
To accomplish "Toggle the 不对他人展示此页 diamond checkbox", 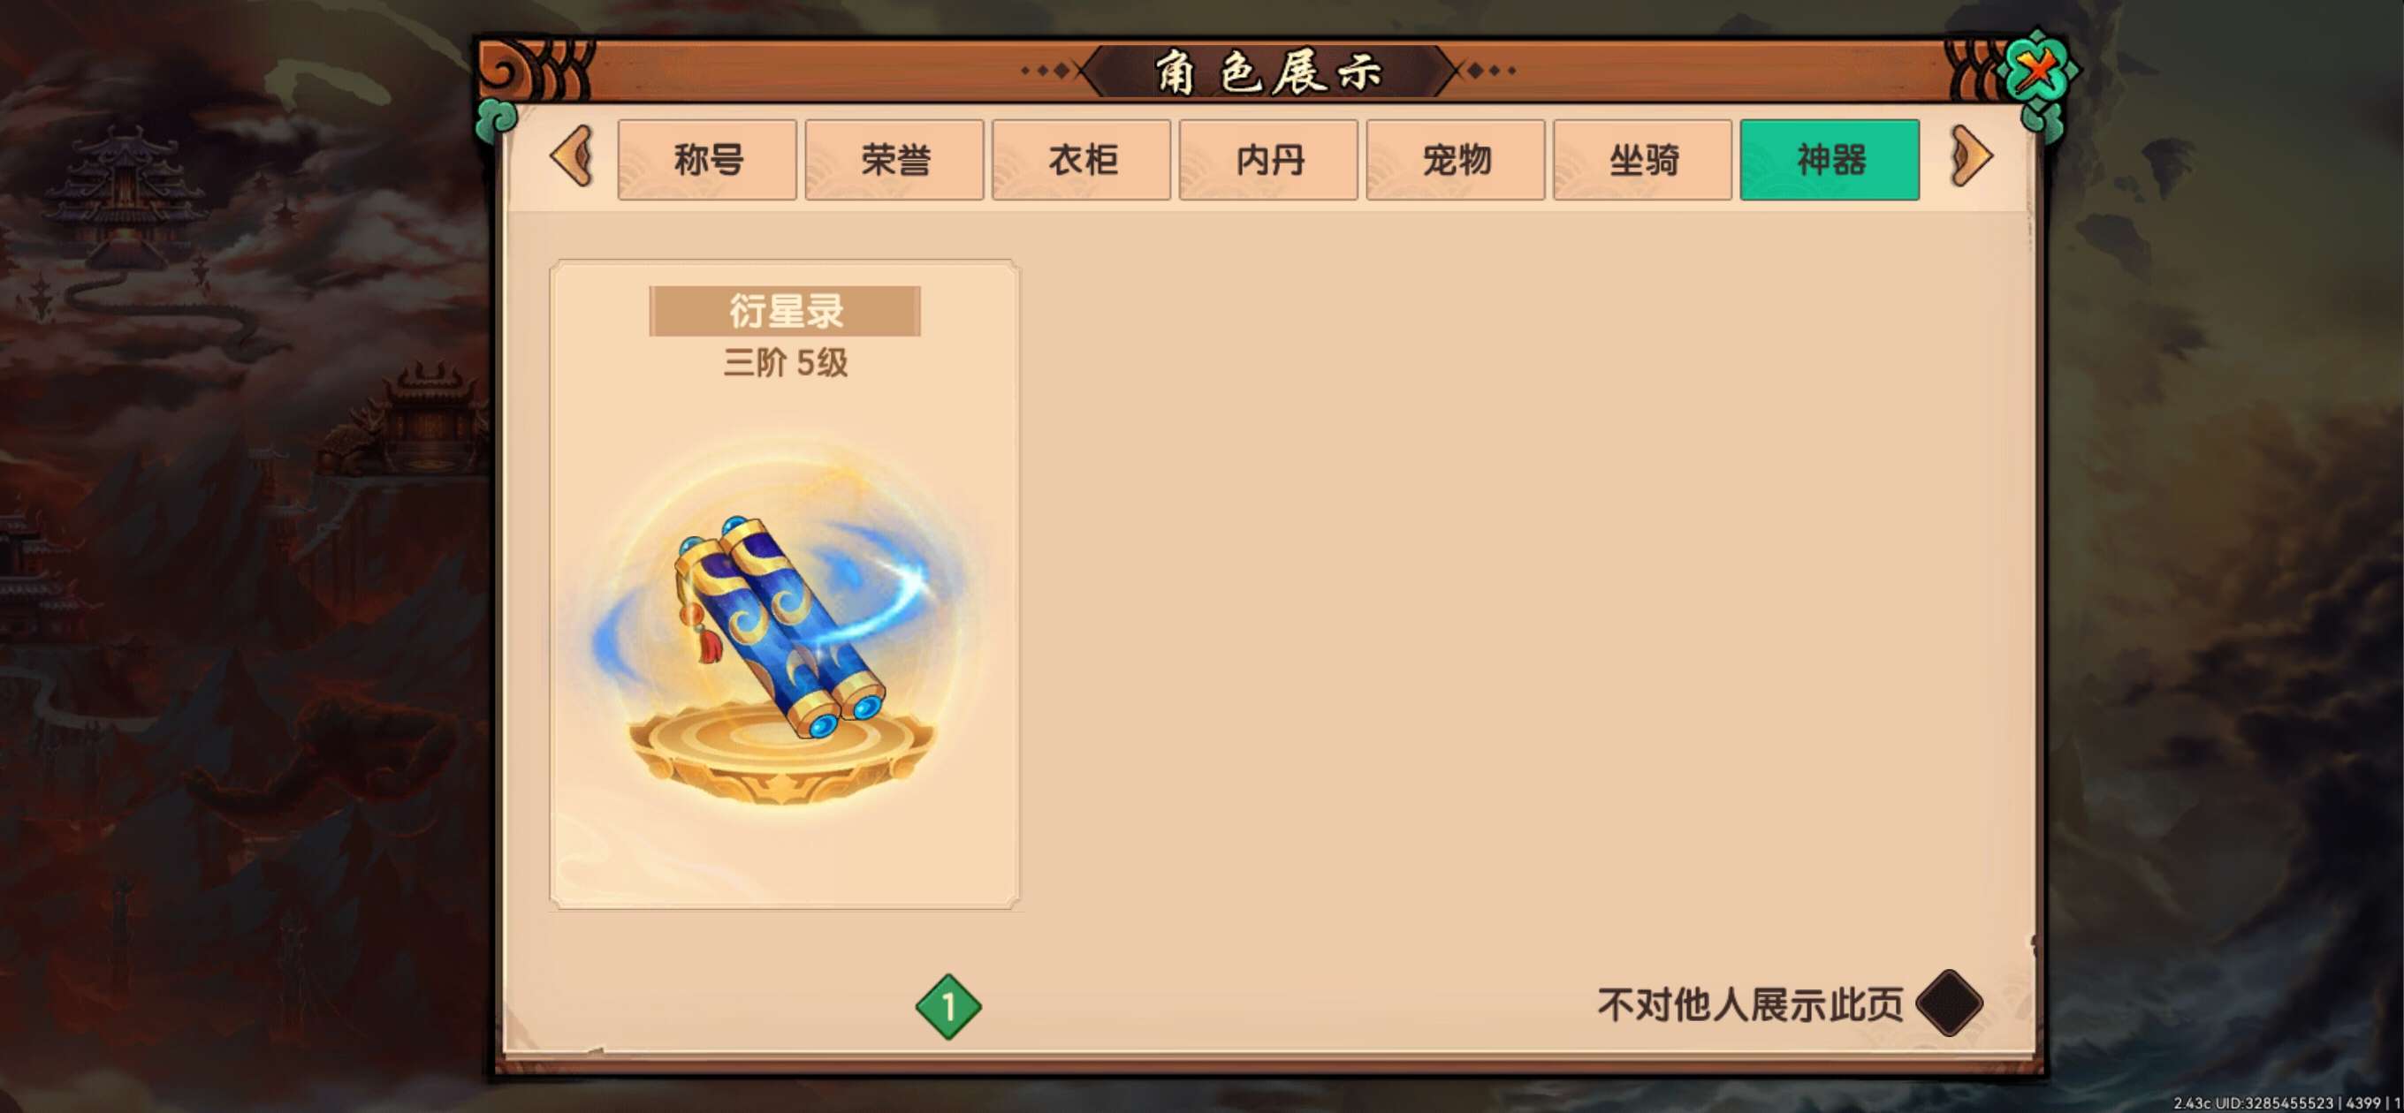I will tap(1950, 1003).
